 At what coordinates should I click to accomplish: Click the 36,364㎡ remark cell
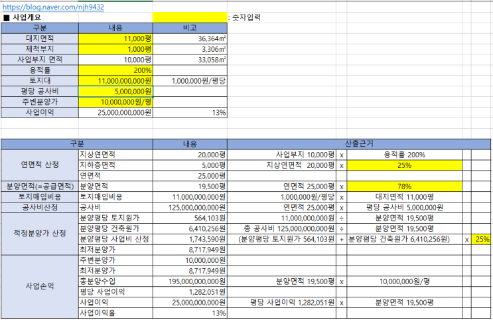pos(190,39)
